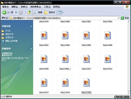The image size is (131, 99).
Task: Open the 工具(T) menu
Action: (47, 7)
